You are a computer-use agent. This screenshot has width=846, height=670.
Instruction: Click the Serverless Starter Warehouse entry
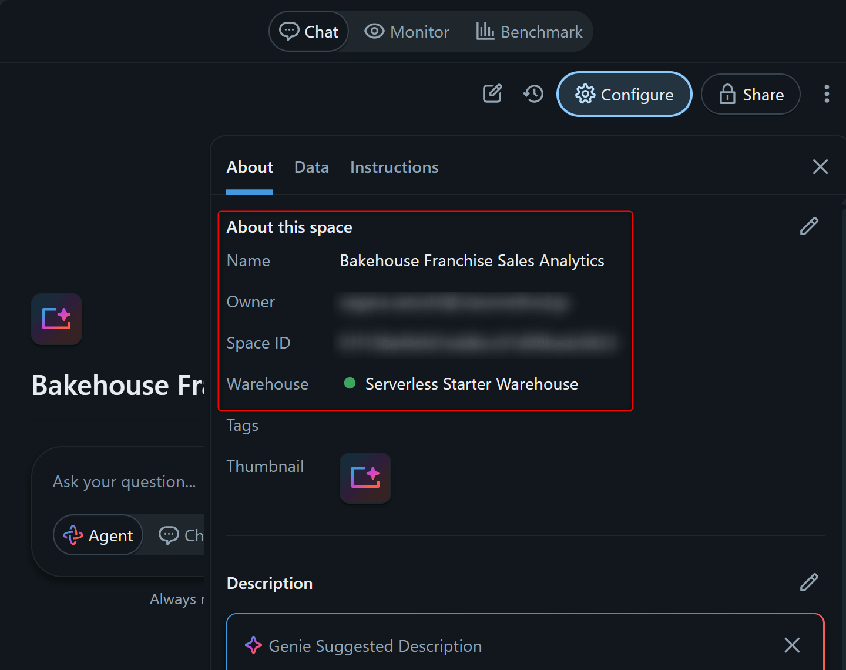tap(471, 384)
